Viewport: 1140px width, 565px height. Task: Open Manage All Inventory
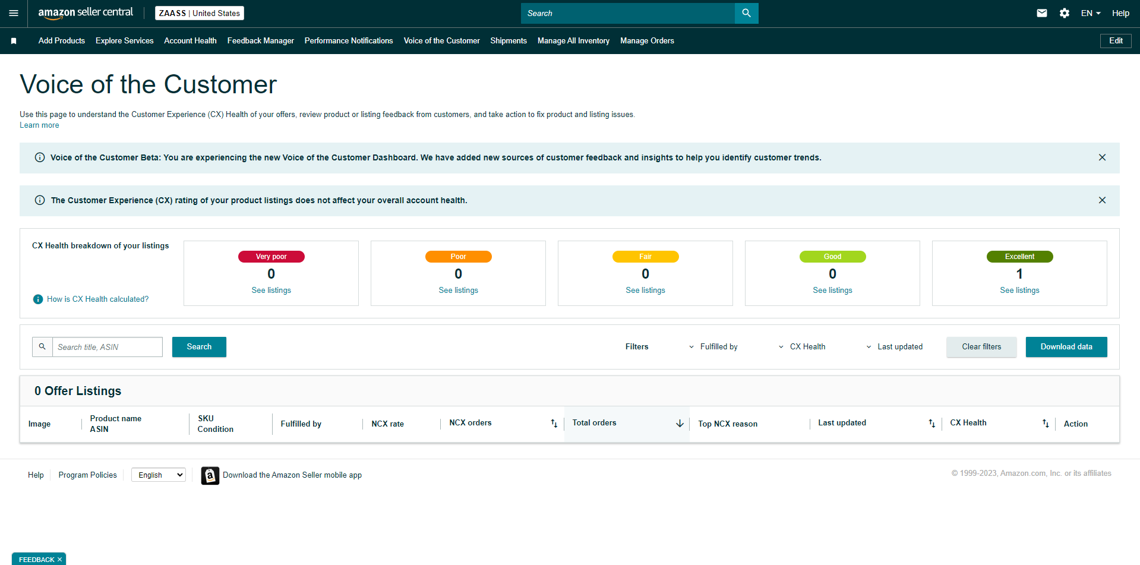(573, 41)
